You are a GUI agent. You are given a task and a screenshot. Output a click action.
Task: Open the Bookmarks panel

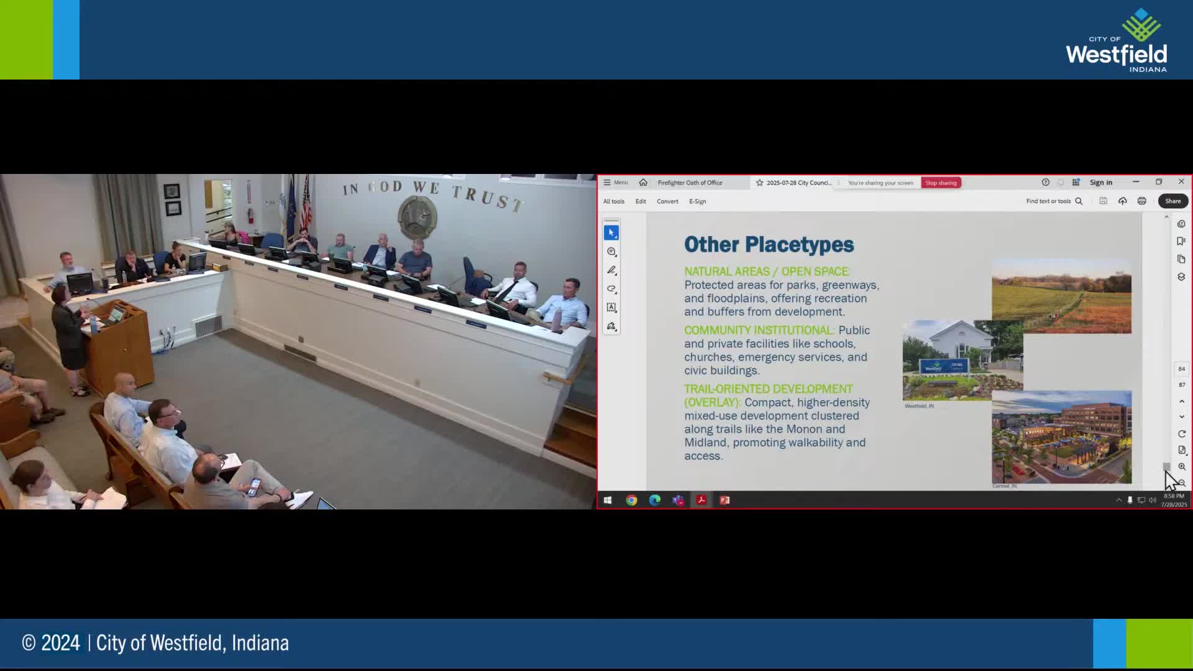click(1182, 241)
